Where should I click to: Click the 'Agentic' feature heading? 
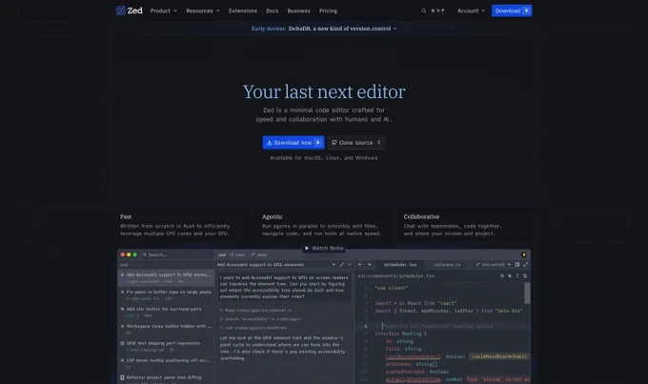(273, 216)
